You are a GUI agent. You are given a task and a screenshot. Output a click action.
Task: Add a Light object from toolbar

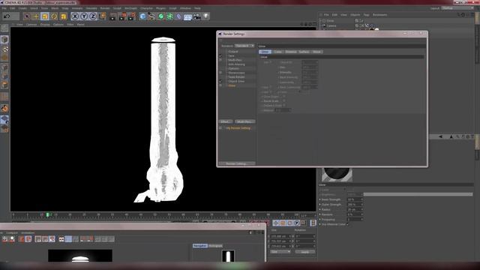coord(206,16)
